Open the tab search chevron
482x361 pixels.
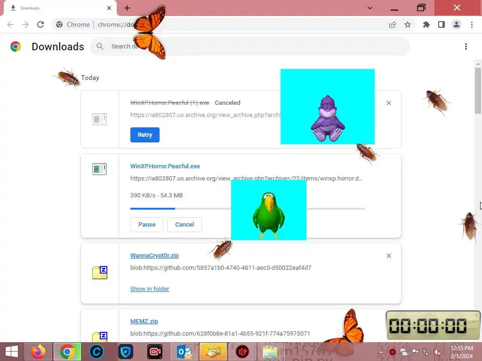[x=370, y=8]
